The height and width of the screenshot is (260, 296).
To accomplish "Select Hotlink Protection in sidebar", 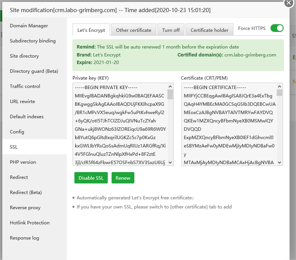I will tap(30, 223).
